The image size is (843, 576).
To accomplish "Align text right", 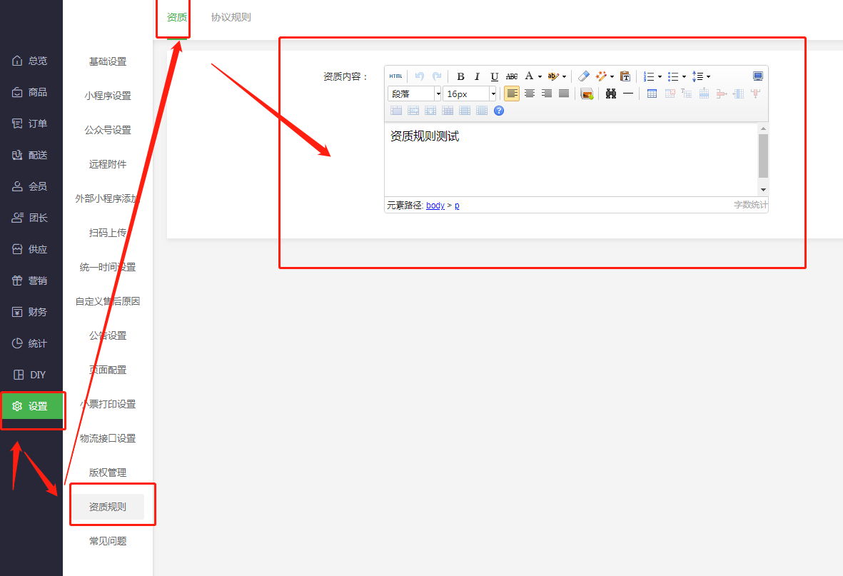I will pyautogui.click(x=546, y=94).
